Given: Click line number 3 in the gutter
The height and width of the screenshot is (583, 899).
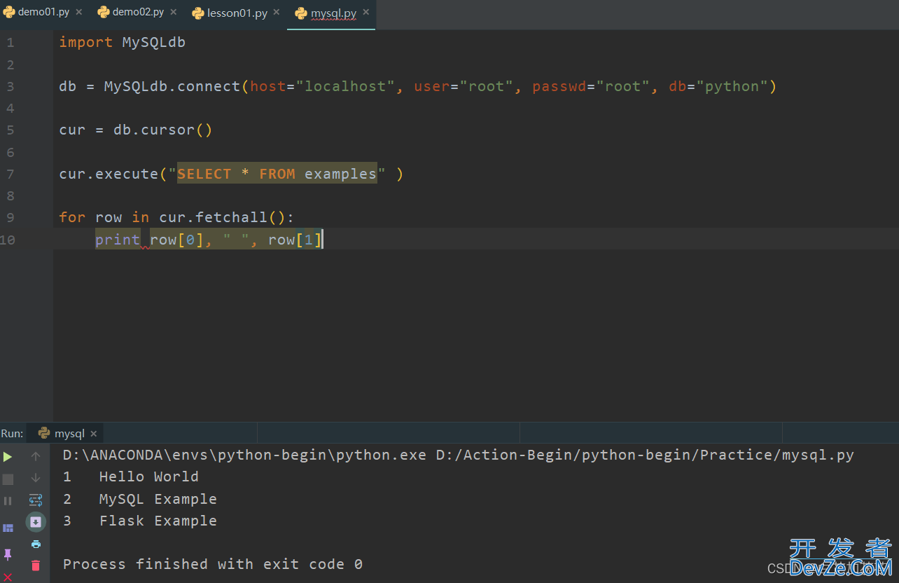Looking at the screenshot, I should tap(10, 86).
